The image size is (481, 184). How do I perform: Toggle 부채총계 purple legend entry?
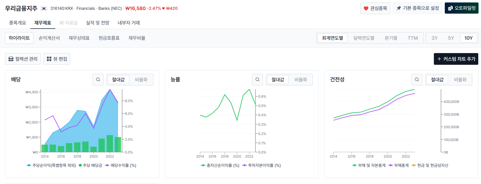click(x=398, y=165)
